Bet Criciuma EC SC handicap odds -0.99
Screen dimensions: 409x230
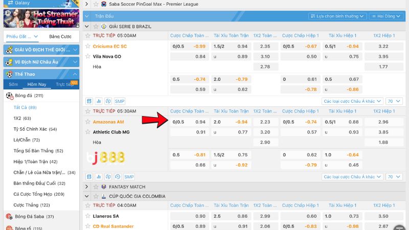coord(190,46)
